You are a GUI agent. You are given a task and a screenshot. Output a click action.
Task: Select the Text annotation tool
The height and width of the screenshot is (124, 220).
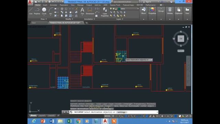[x=82, y=11]
